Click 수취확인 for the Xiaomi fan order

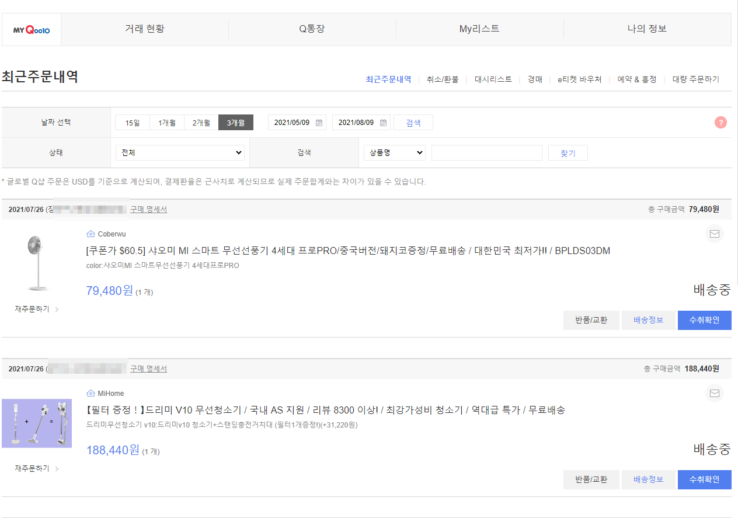pos(705,320)
